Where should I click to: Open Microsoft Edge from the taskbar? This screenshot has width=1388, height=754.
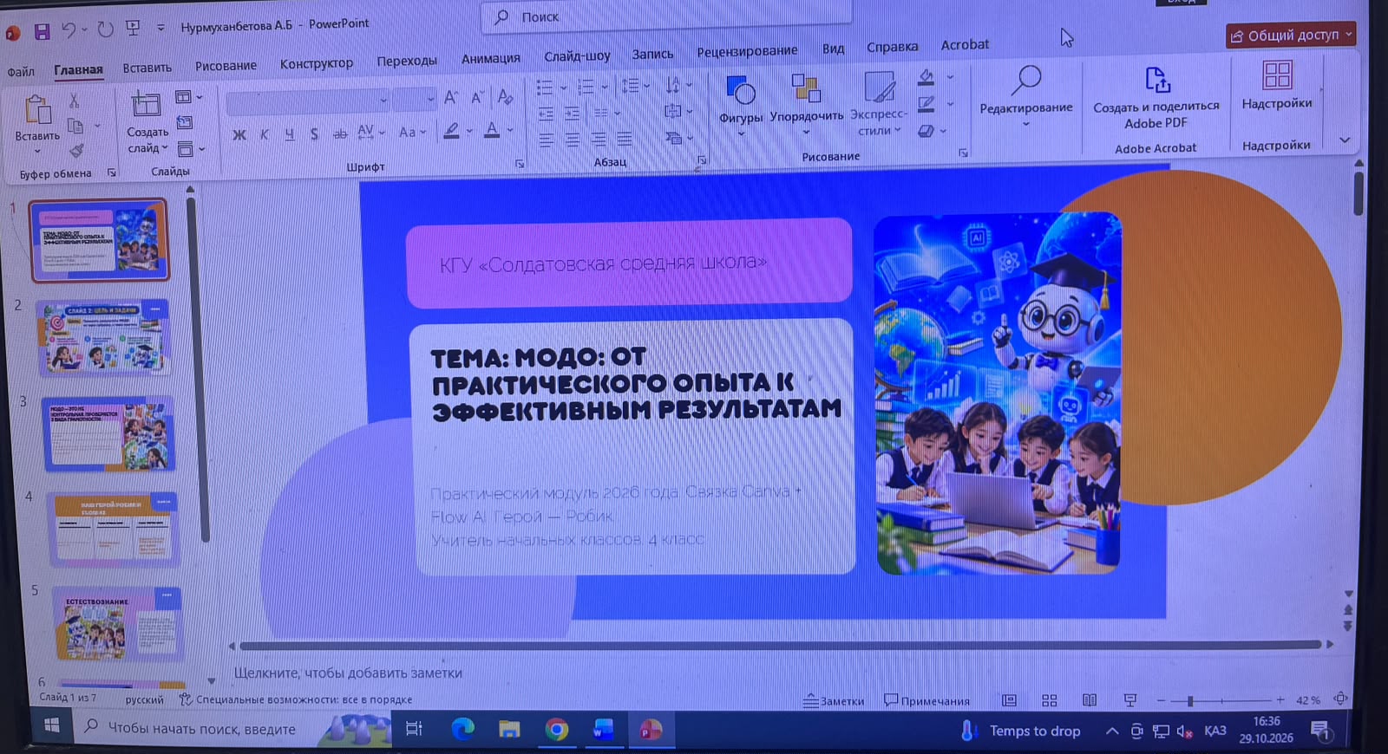[462, 730]
